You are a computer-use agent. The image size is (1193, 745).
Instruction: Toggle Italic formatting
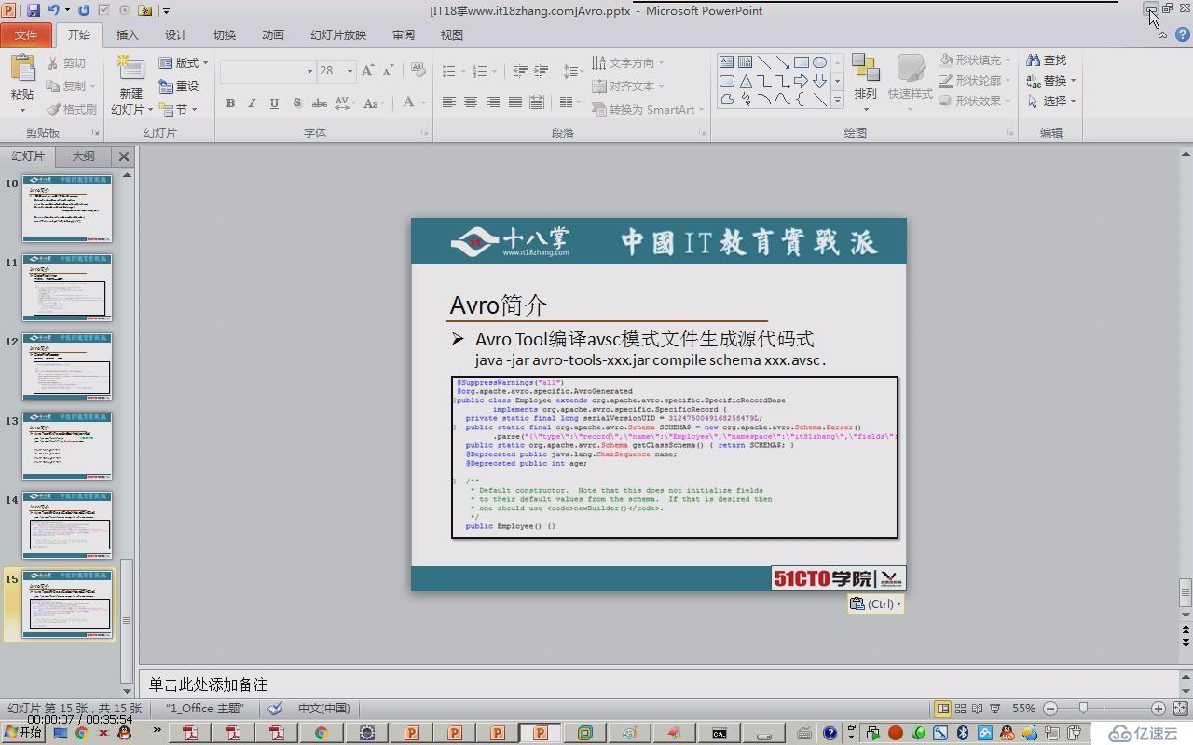coord(252,103)
